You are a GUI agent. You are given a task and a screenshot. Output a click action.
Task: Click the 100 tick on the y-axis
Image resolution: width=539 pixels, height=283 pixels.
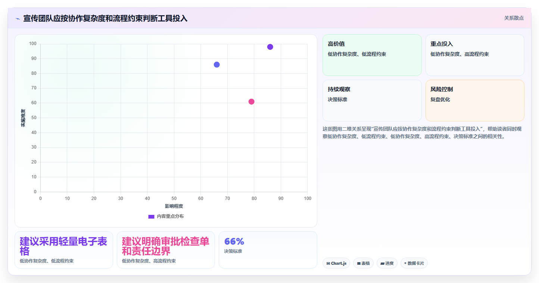(33, 44)
